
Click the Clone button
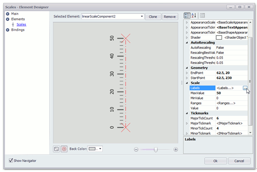click(x=153, y=17)
